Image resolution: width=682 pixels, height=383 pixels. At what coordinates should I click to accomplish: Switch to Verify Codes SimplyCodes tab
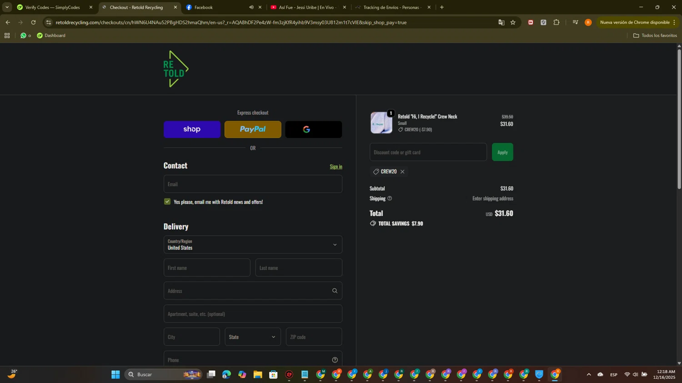click(53, 7)
